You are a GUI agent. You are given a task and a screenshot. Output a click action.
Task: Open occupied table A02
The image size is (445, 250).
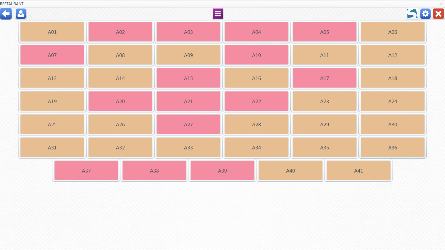(120, 32)
